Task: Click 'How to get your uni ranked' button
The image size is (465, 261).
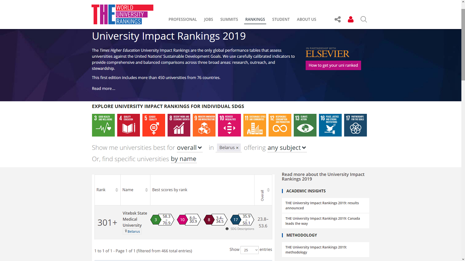Action: (x=333, y=65)
